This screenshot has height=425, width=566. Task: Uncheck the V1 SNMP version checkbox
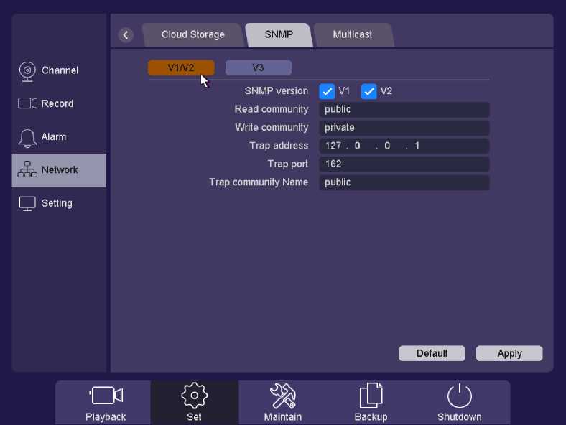pos(327,91)
